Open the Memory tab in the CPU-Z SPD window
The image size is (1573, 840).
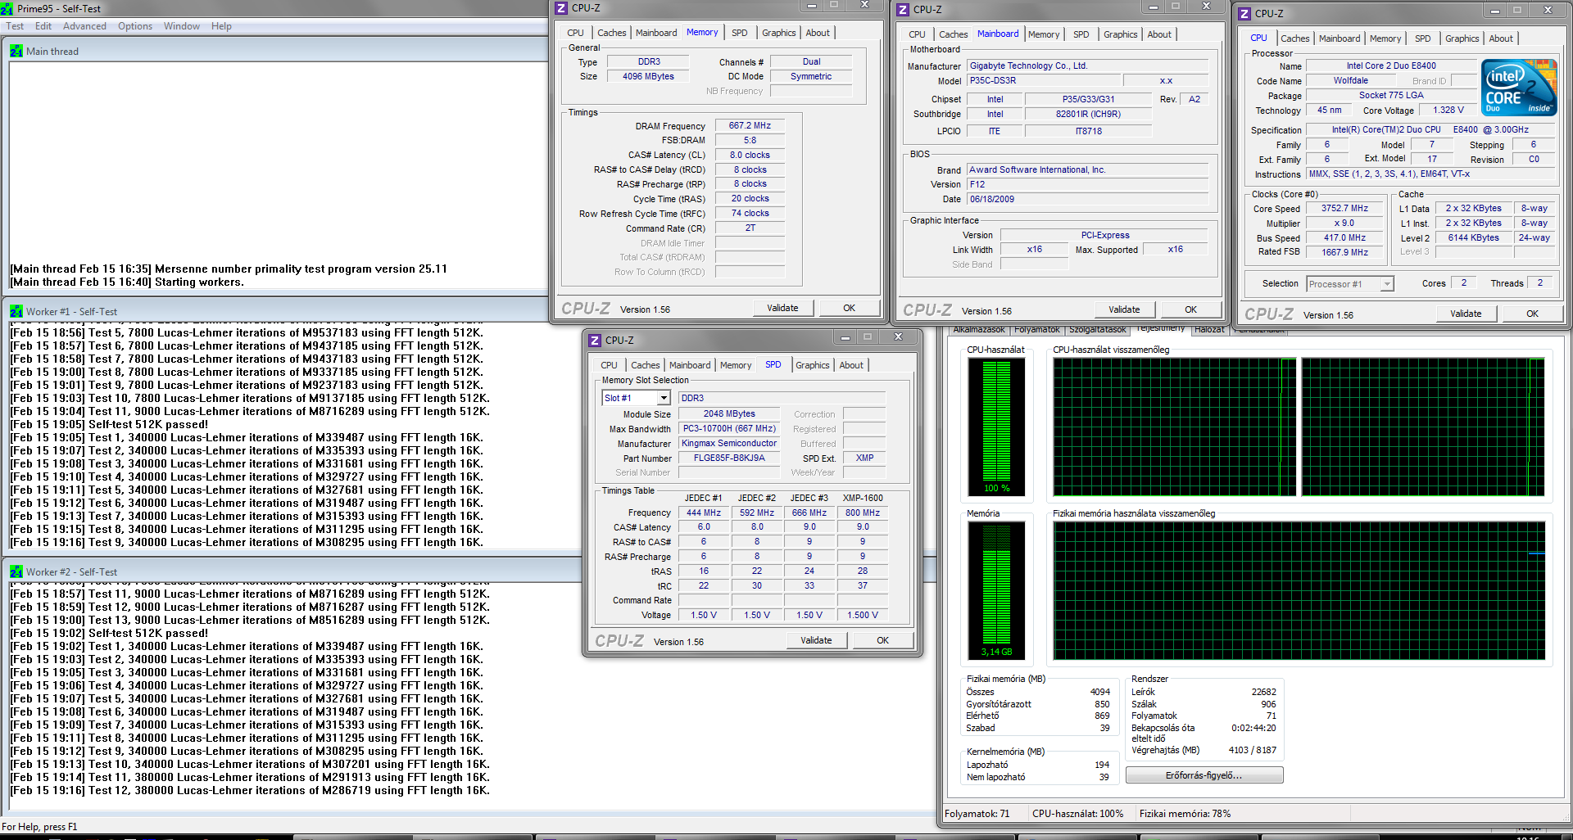click(x=736, y=365)
